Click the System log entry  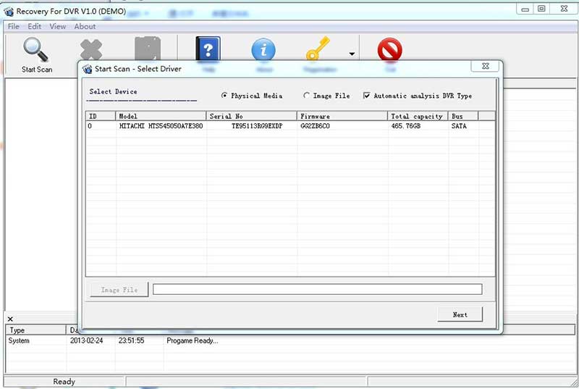point(19,340)
